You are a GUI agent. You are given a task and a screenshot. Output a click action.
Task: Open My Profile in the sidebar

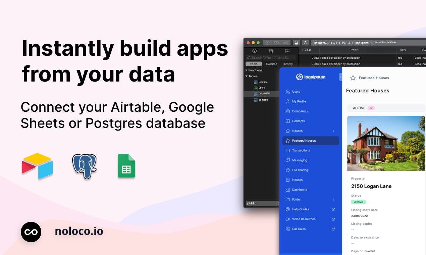tap(311, 101)
